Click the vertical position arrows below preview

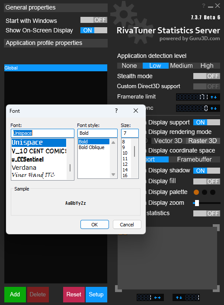coord(179,297)
